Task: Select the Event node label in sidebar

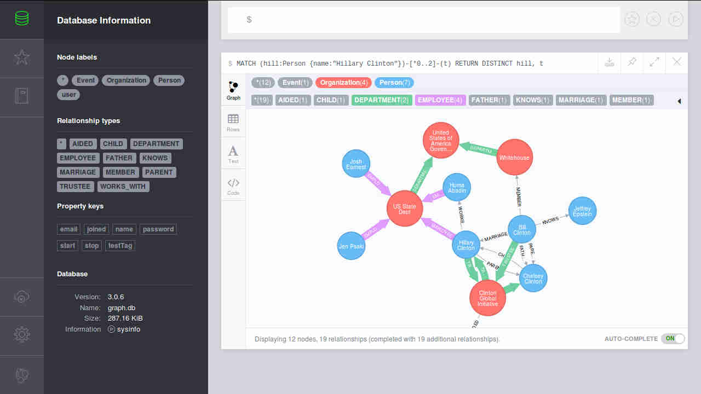Action: tap(85, 80)
